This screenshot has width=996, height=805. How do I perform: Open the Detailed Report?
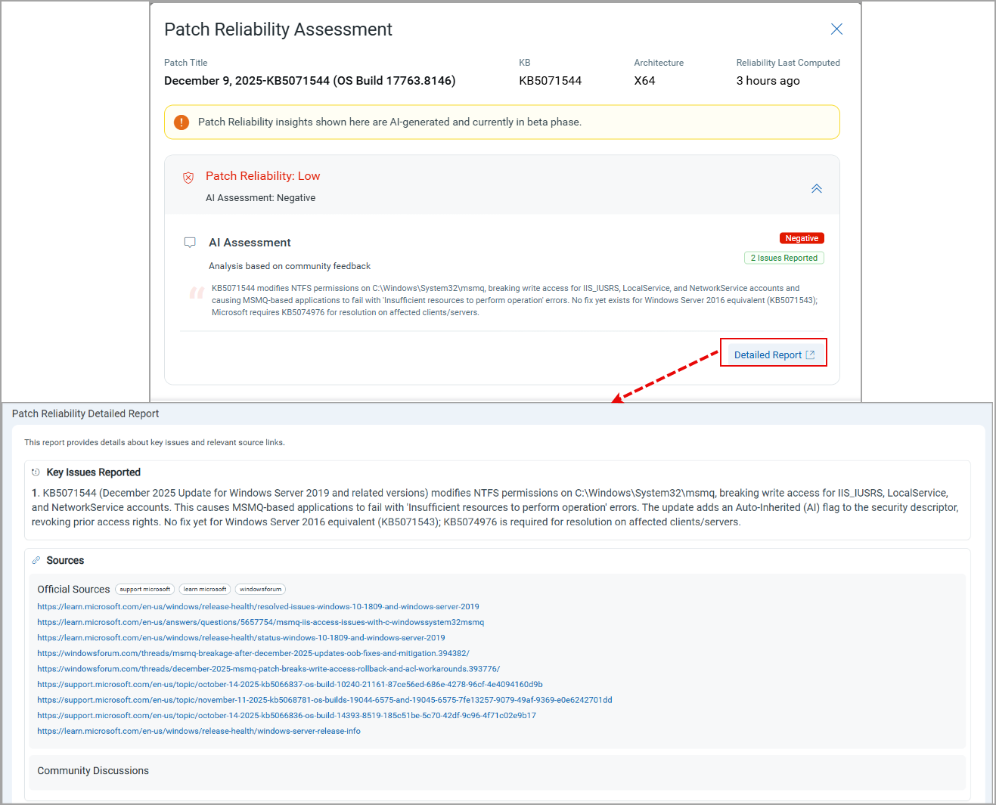tap(774, 355)
